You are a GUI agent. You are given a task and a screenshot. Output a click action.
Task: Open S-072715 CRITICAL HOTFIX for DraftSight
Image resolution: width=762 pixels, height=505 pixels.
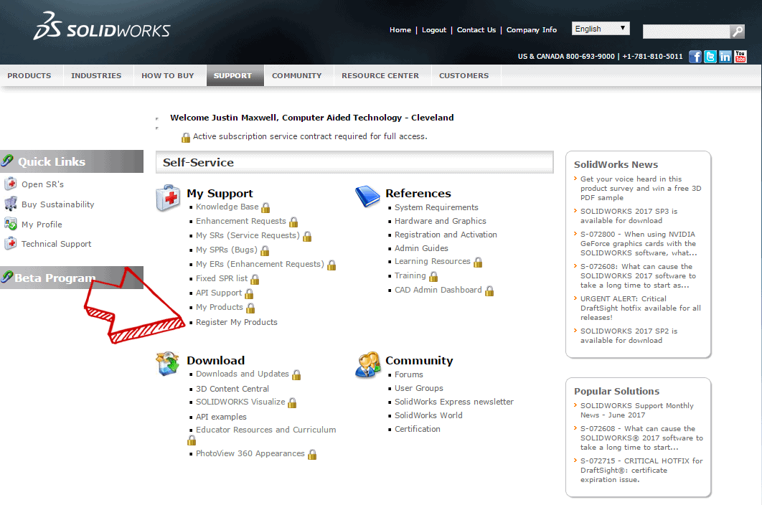641,470
